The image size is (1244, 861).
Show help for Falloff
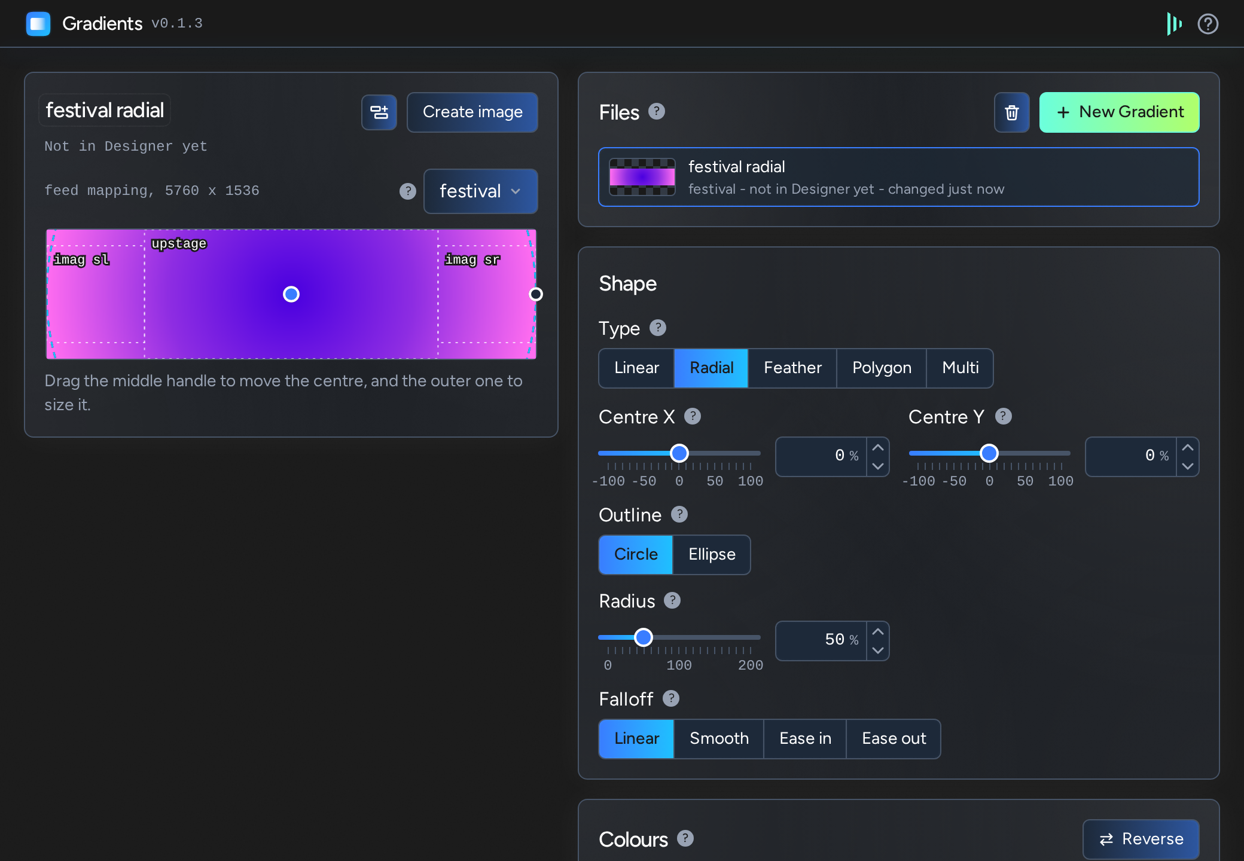point(670,698)
